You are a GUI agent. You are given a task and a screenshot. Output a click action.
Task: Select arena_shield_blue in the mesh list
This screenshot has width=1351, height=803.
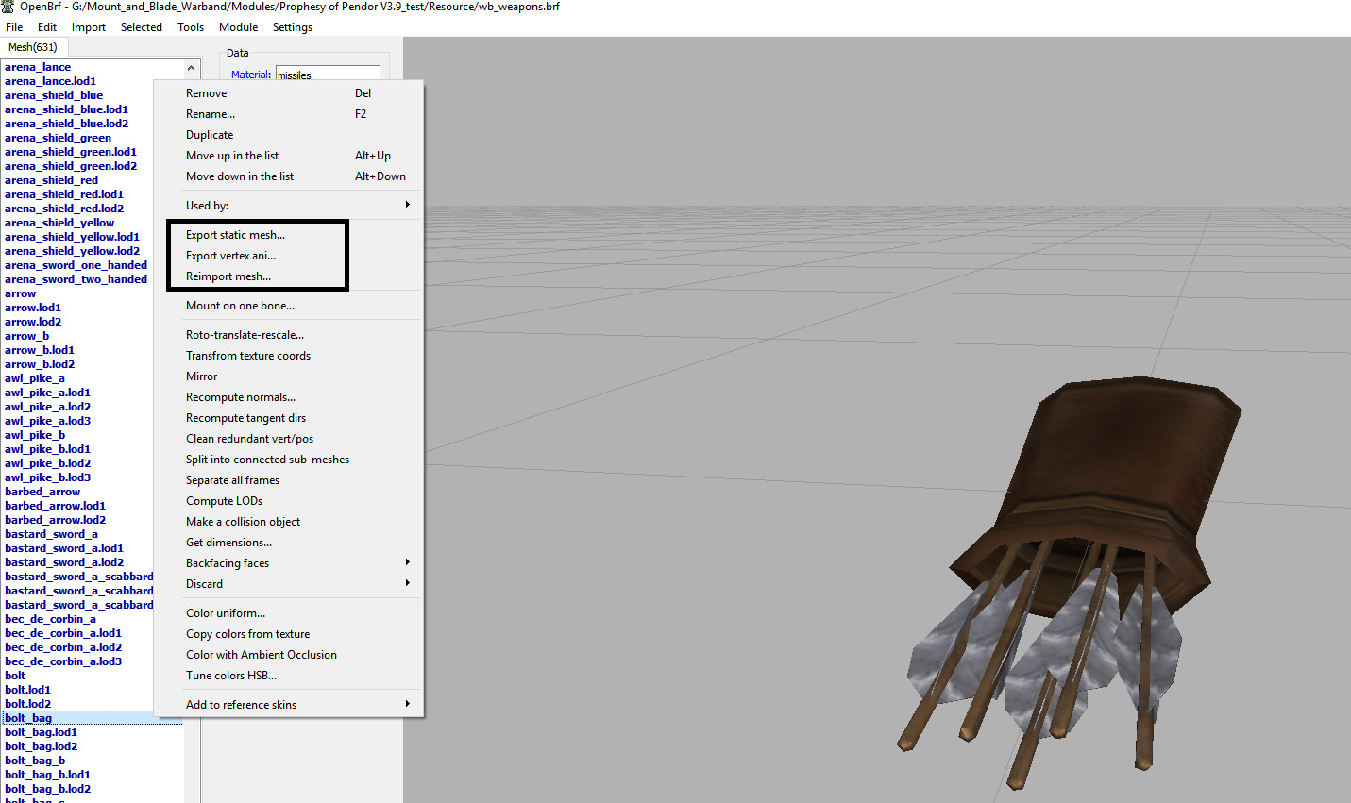[x=54, y=95]
